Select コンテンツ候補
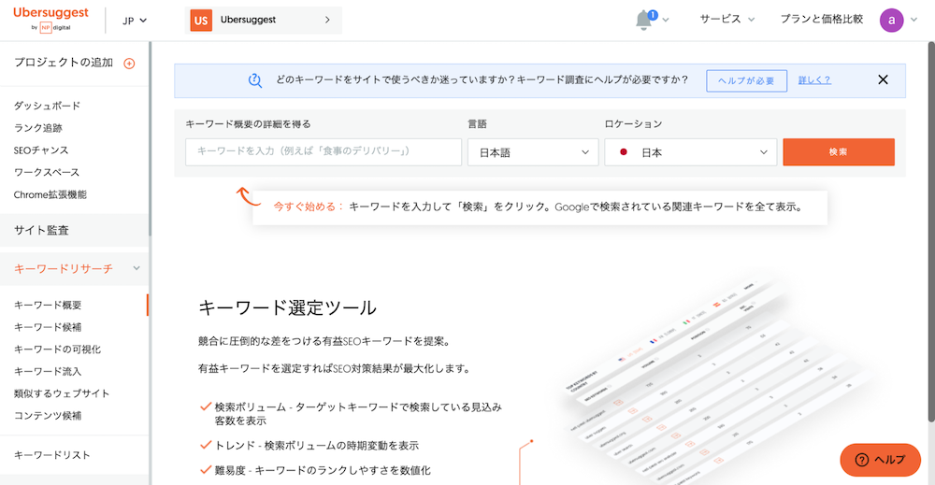935x485 pixels. point(48,415)
